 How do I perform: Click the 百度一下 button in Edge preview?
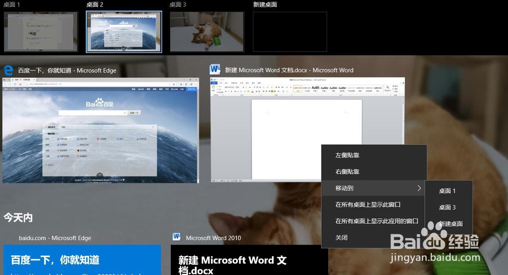(x=134, y=113)
